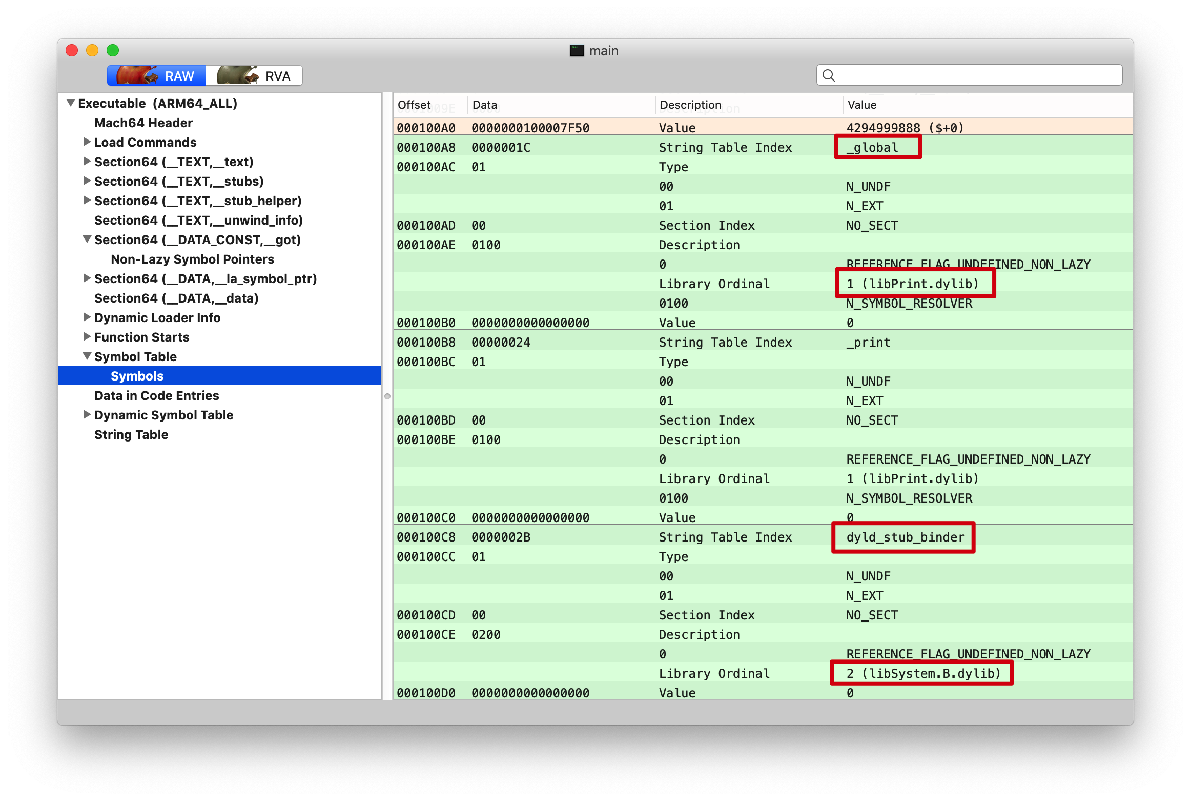Expand Section64 (__TEXT,__text) node
The image size is (1191, 801).
(87, 162)
